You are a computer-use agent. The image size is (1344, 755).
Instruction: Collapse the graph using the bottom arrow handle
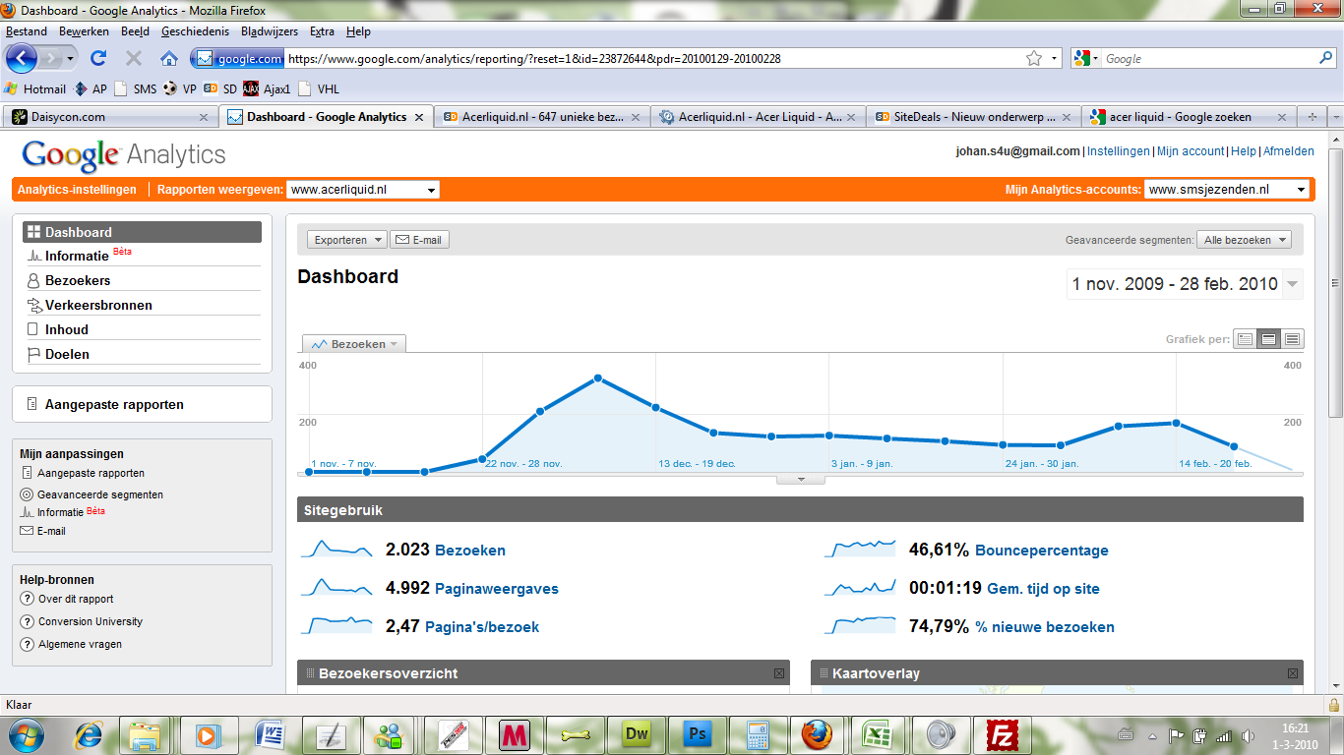(801, 480)
